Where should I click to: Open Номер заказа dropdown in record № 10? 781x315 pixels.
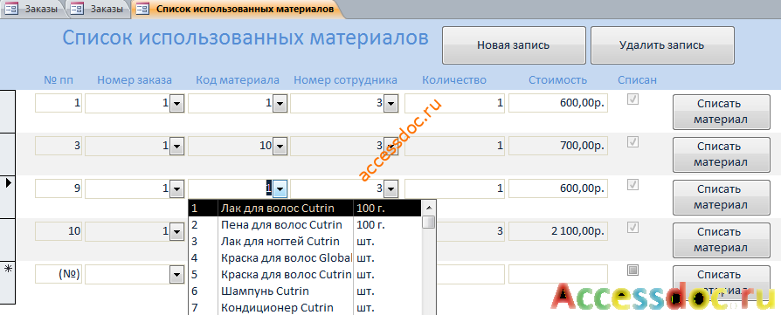point(176,231)
